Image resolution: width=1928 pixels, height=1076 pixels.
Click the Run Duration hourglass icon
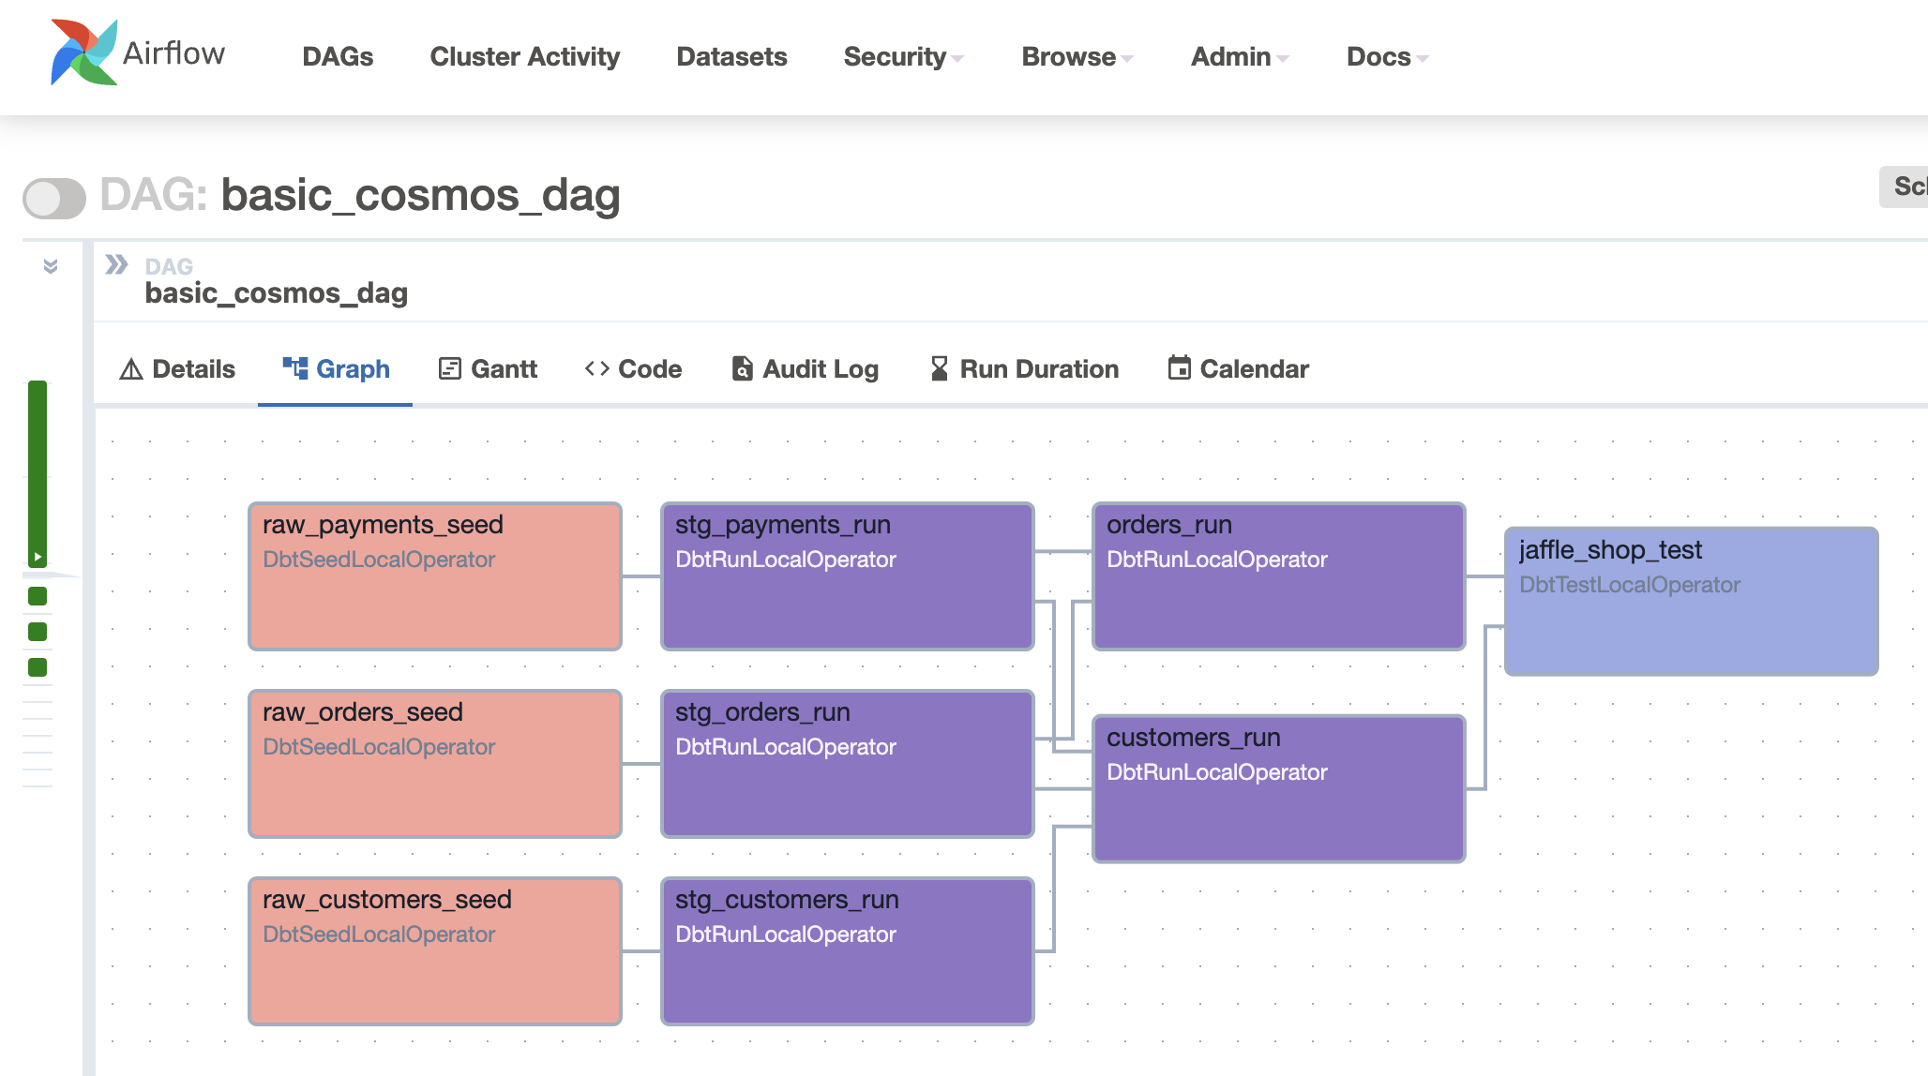pos(939,368)
